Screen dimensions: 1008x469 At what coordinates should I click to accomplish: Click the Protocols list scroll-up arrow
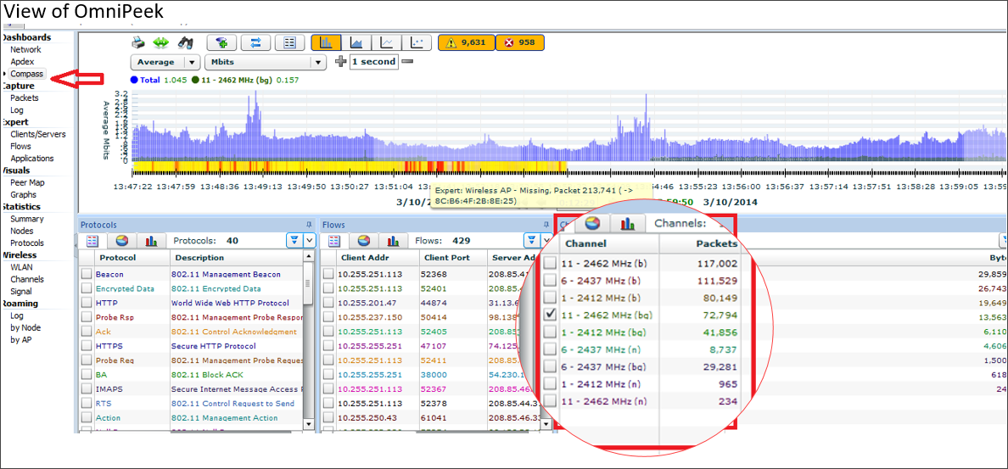(309, 256)
